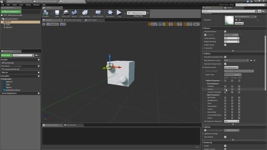Toggle Simulation Generates Hit Events checkbox
Screen dimensions: 267x150
click(225, 57)
